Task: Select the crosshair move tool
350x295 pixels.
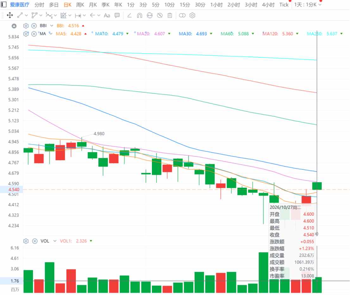Action: 10,16
